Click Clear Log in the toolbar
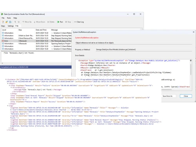This screenshot has height=147, width=196. (79, 22)
